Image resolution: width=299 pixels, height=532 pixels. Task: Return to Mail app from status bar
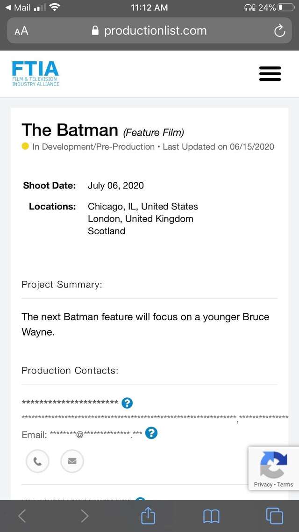pyautogui.click(x=18, y=7)
